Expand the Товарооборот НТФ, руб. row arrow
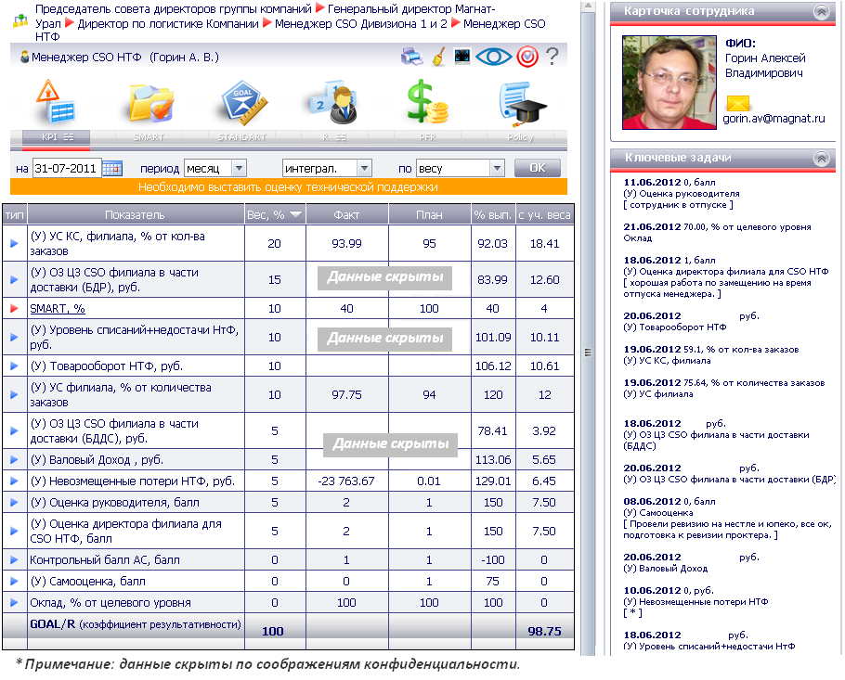Screen dimensions: 845x680 pos(15,366)
